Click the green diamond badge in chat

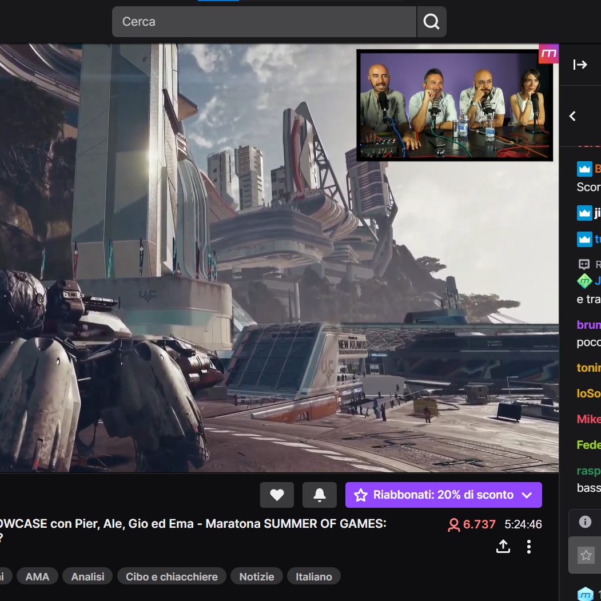[584, 281]
